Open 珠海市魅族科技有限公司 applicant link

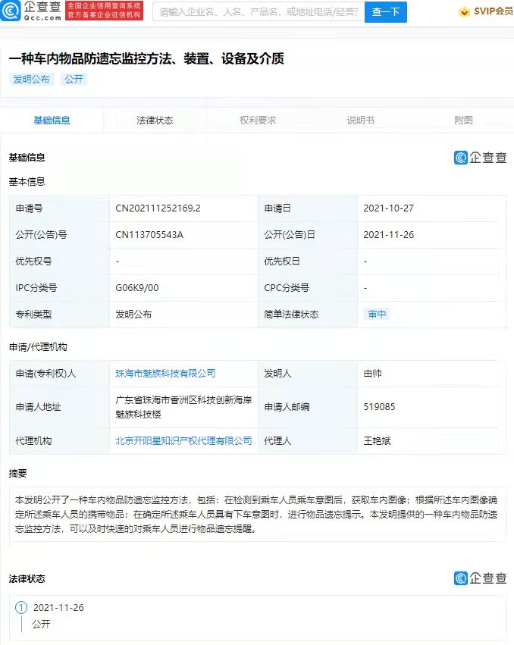click(x=165, y=373)
